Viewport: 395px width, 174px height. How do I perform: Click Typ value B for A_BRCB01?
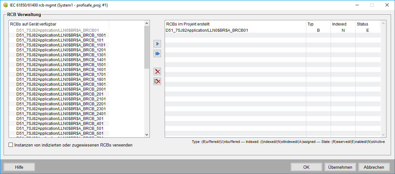click(x=318, y=30)
